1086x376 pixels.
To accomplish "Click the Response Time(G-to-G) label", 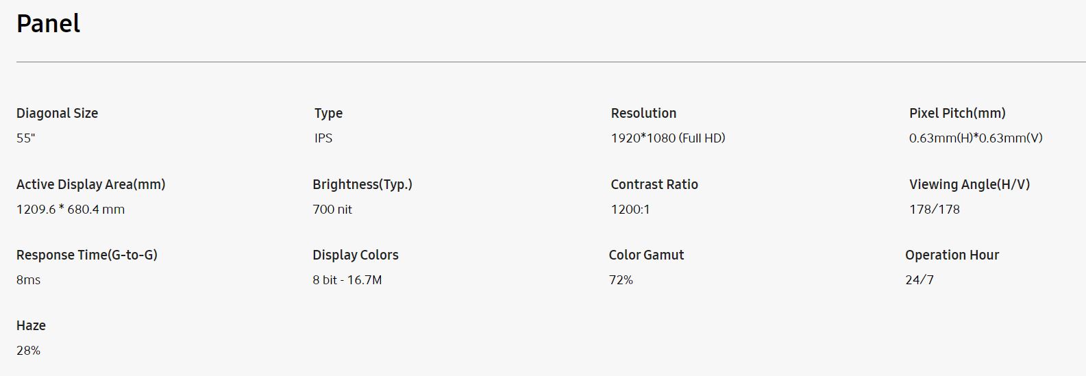I will point(87,255).
